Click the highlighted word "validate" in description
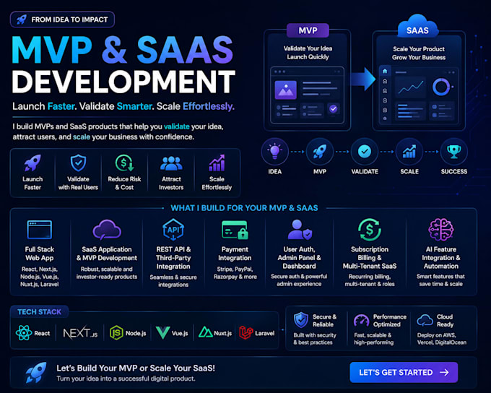This screenshot has width=491, height=393. pyautogui.click(x=177, y=126)
